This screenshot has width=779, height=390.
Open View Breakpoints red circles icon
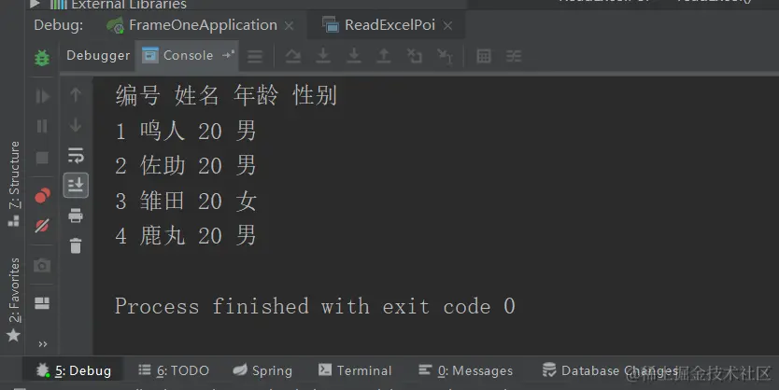[x=42, y=196]
